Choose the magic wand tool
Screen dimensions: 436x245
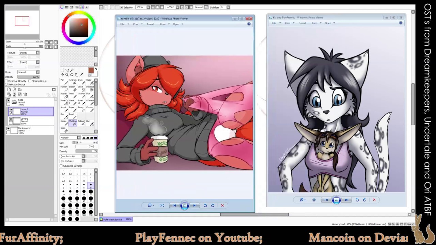tap(72, 70)
